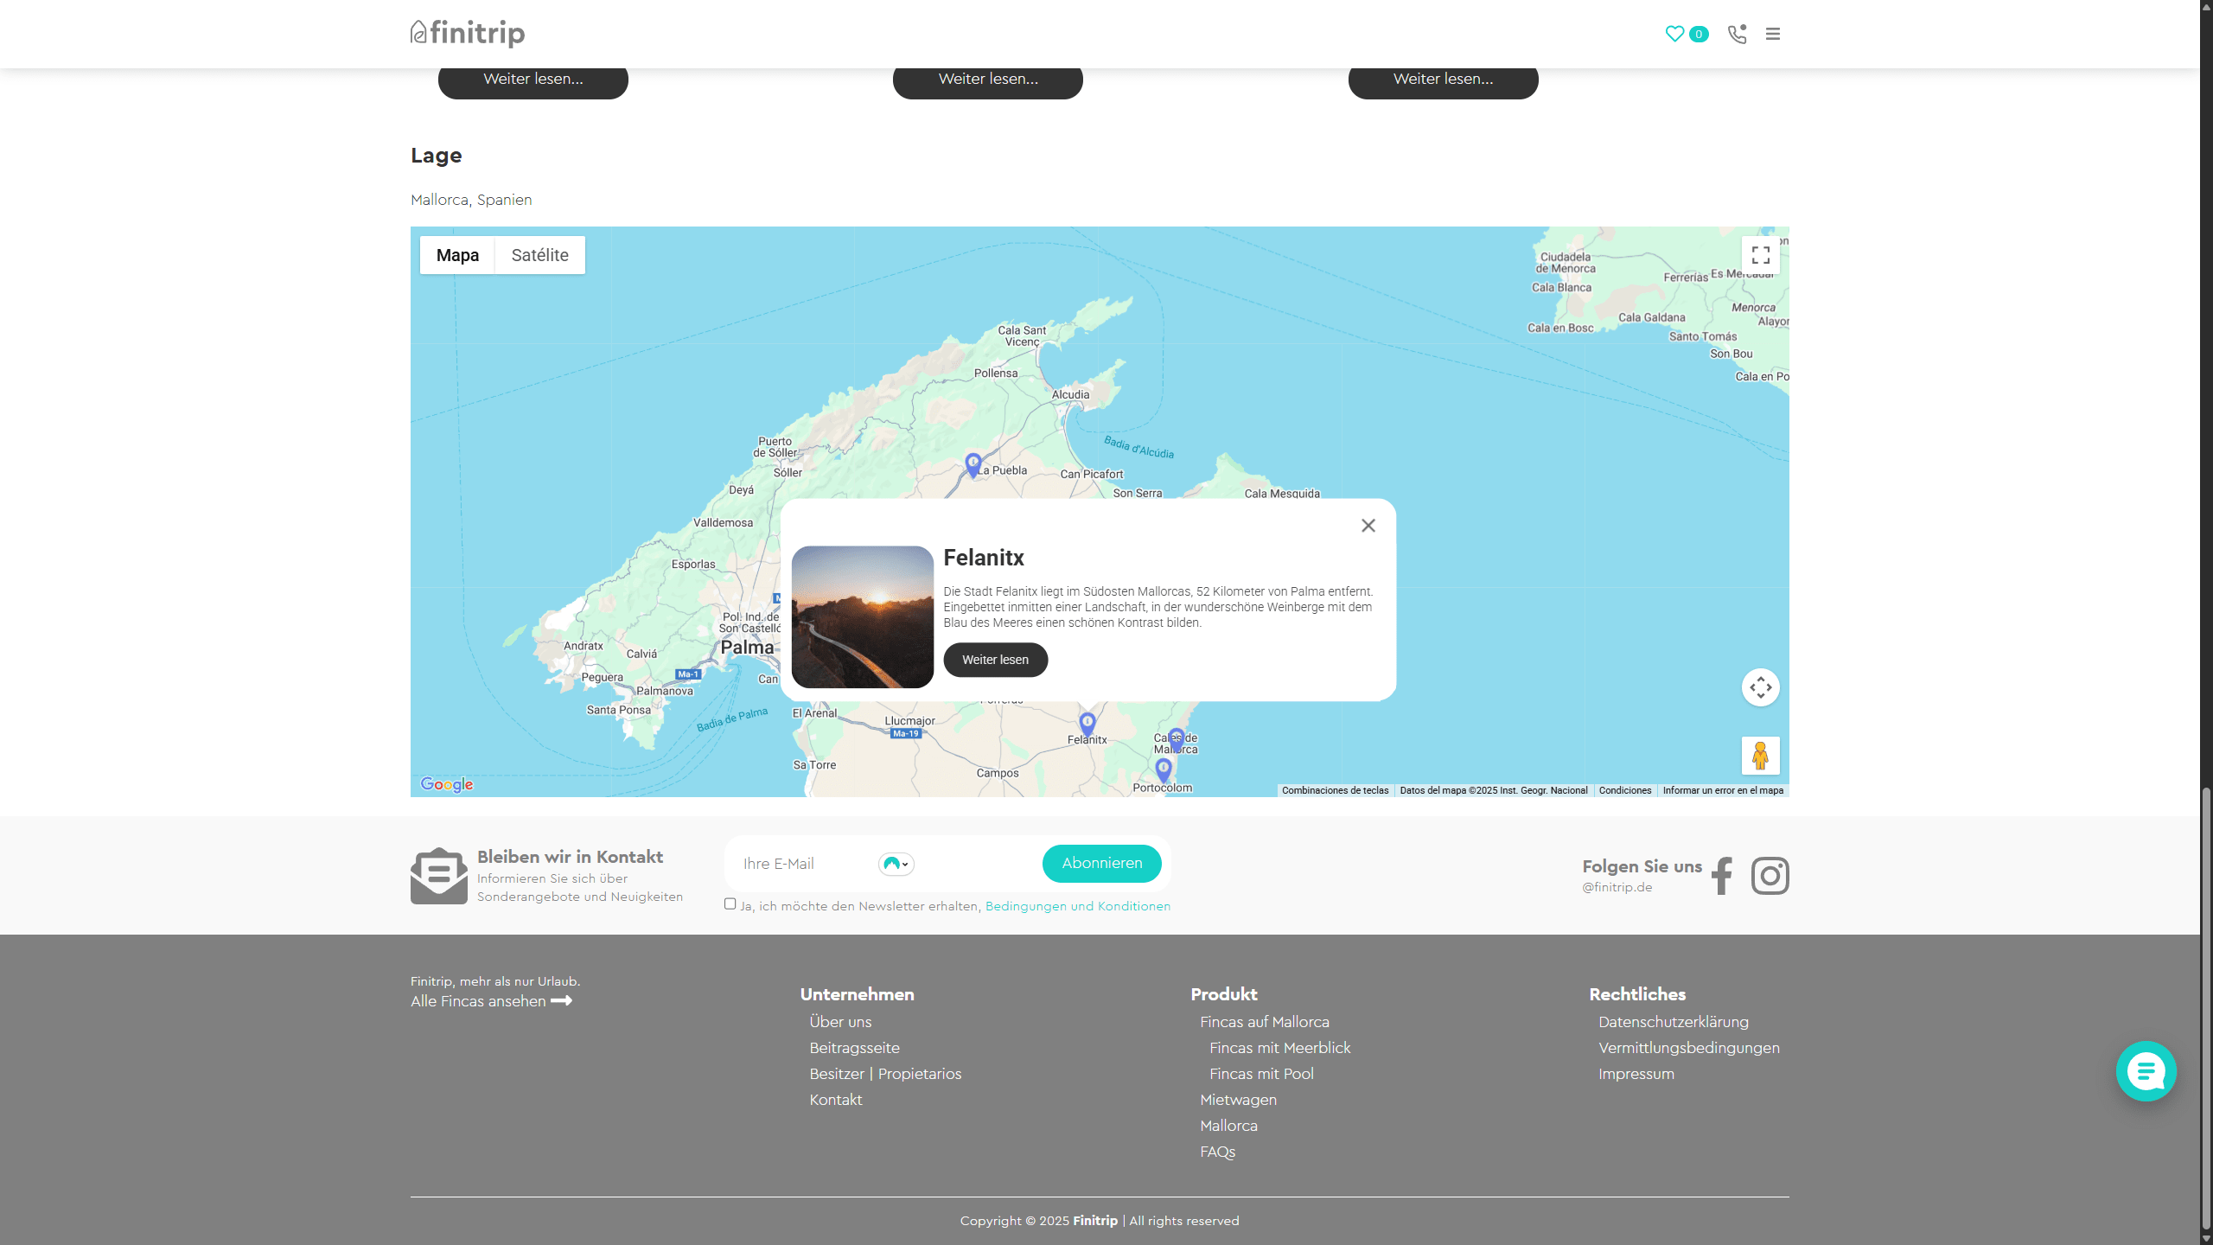2213x1245 pixels.
Task: Click the La Puebla map marker
Action: coord(973,464)
